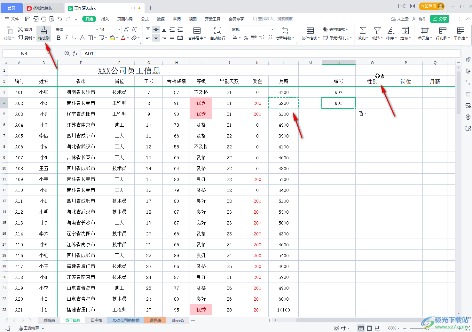Toggle Bold formatting

(59, 38)
